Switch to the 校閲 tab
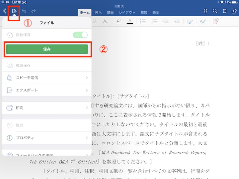Image resolution: width=239 pixels, height=179 pixels. pos(144,12)
